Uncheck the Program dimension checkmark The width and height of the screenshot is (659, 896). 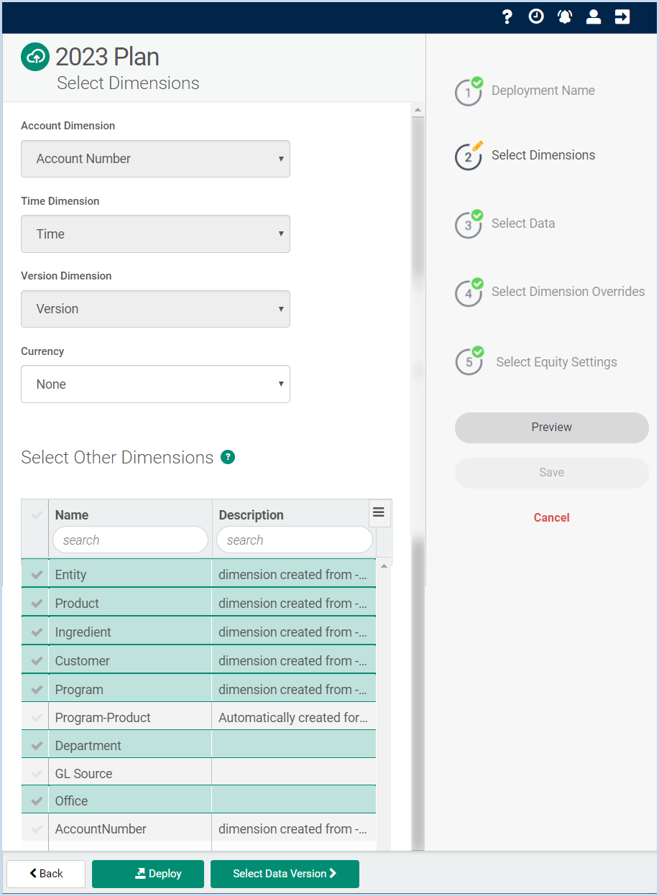point(36,689)
